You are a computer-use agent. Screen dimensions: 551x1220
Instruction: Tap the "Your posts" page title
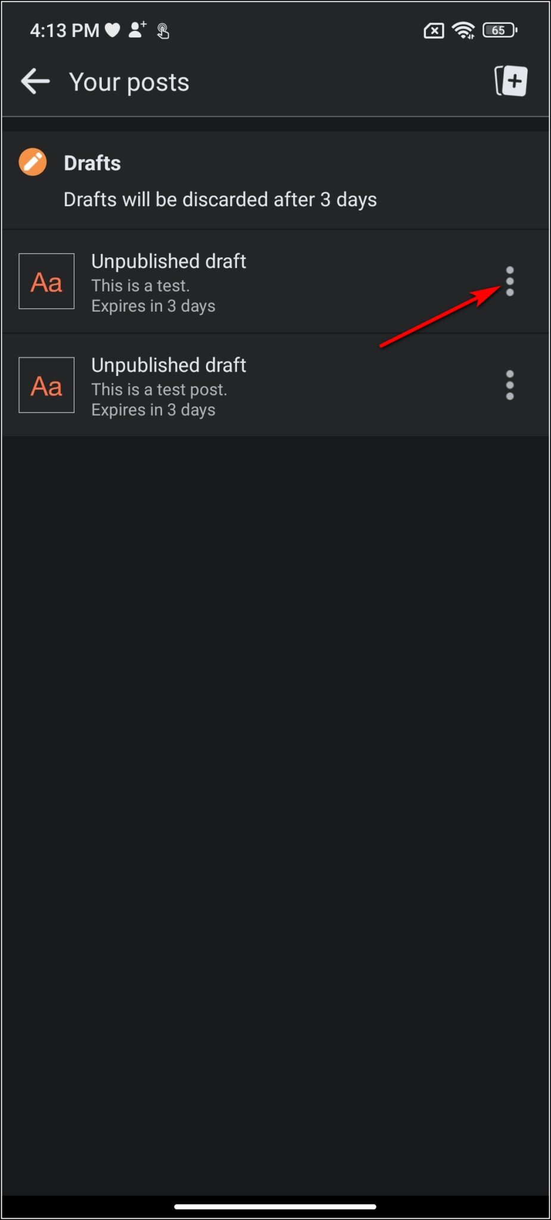129,82
